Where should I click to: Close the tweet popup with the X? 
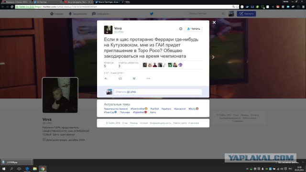(x=214, y=22)
